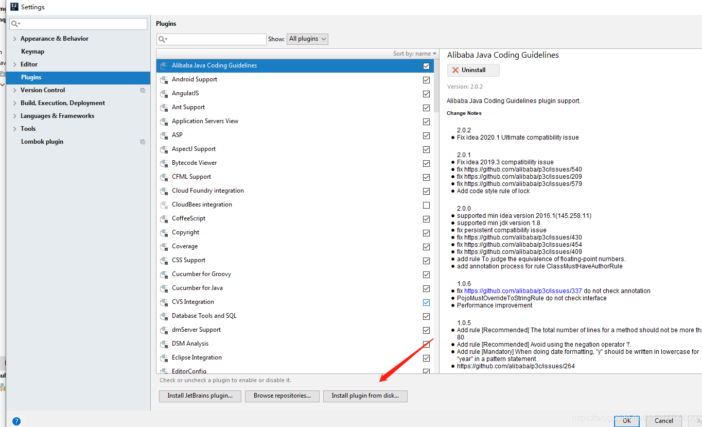702x427 pixels.
Task: Expand the Version Control node
Action: pyautogui.click(x=14, y=90)
